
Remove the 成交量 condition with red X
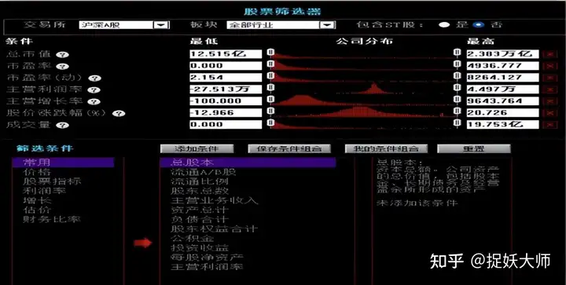[550, 125]
